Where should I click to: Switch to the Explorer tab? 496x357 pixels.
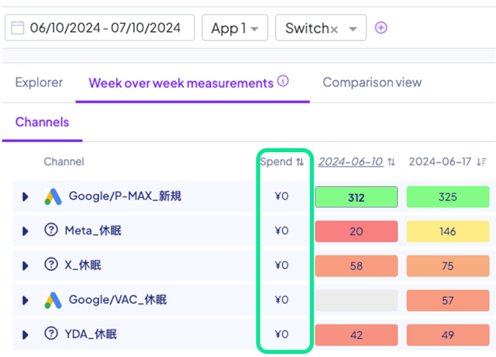pyautogui.click(x=39, y=82)
